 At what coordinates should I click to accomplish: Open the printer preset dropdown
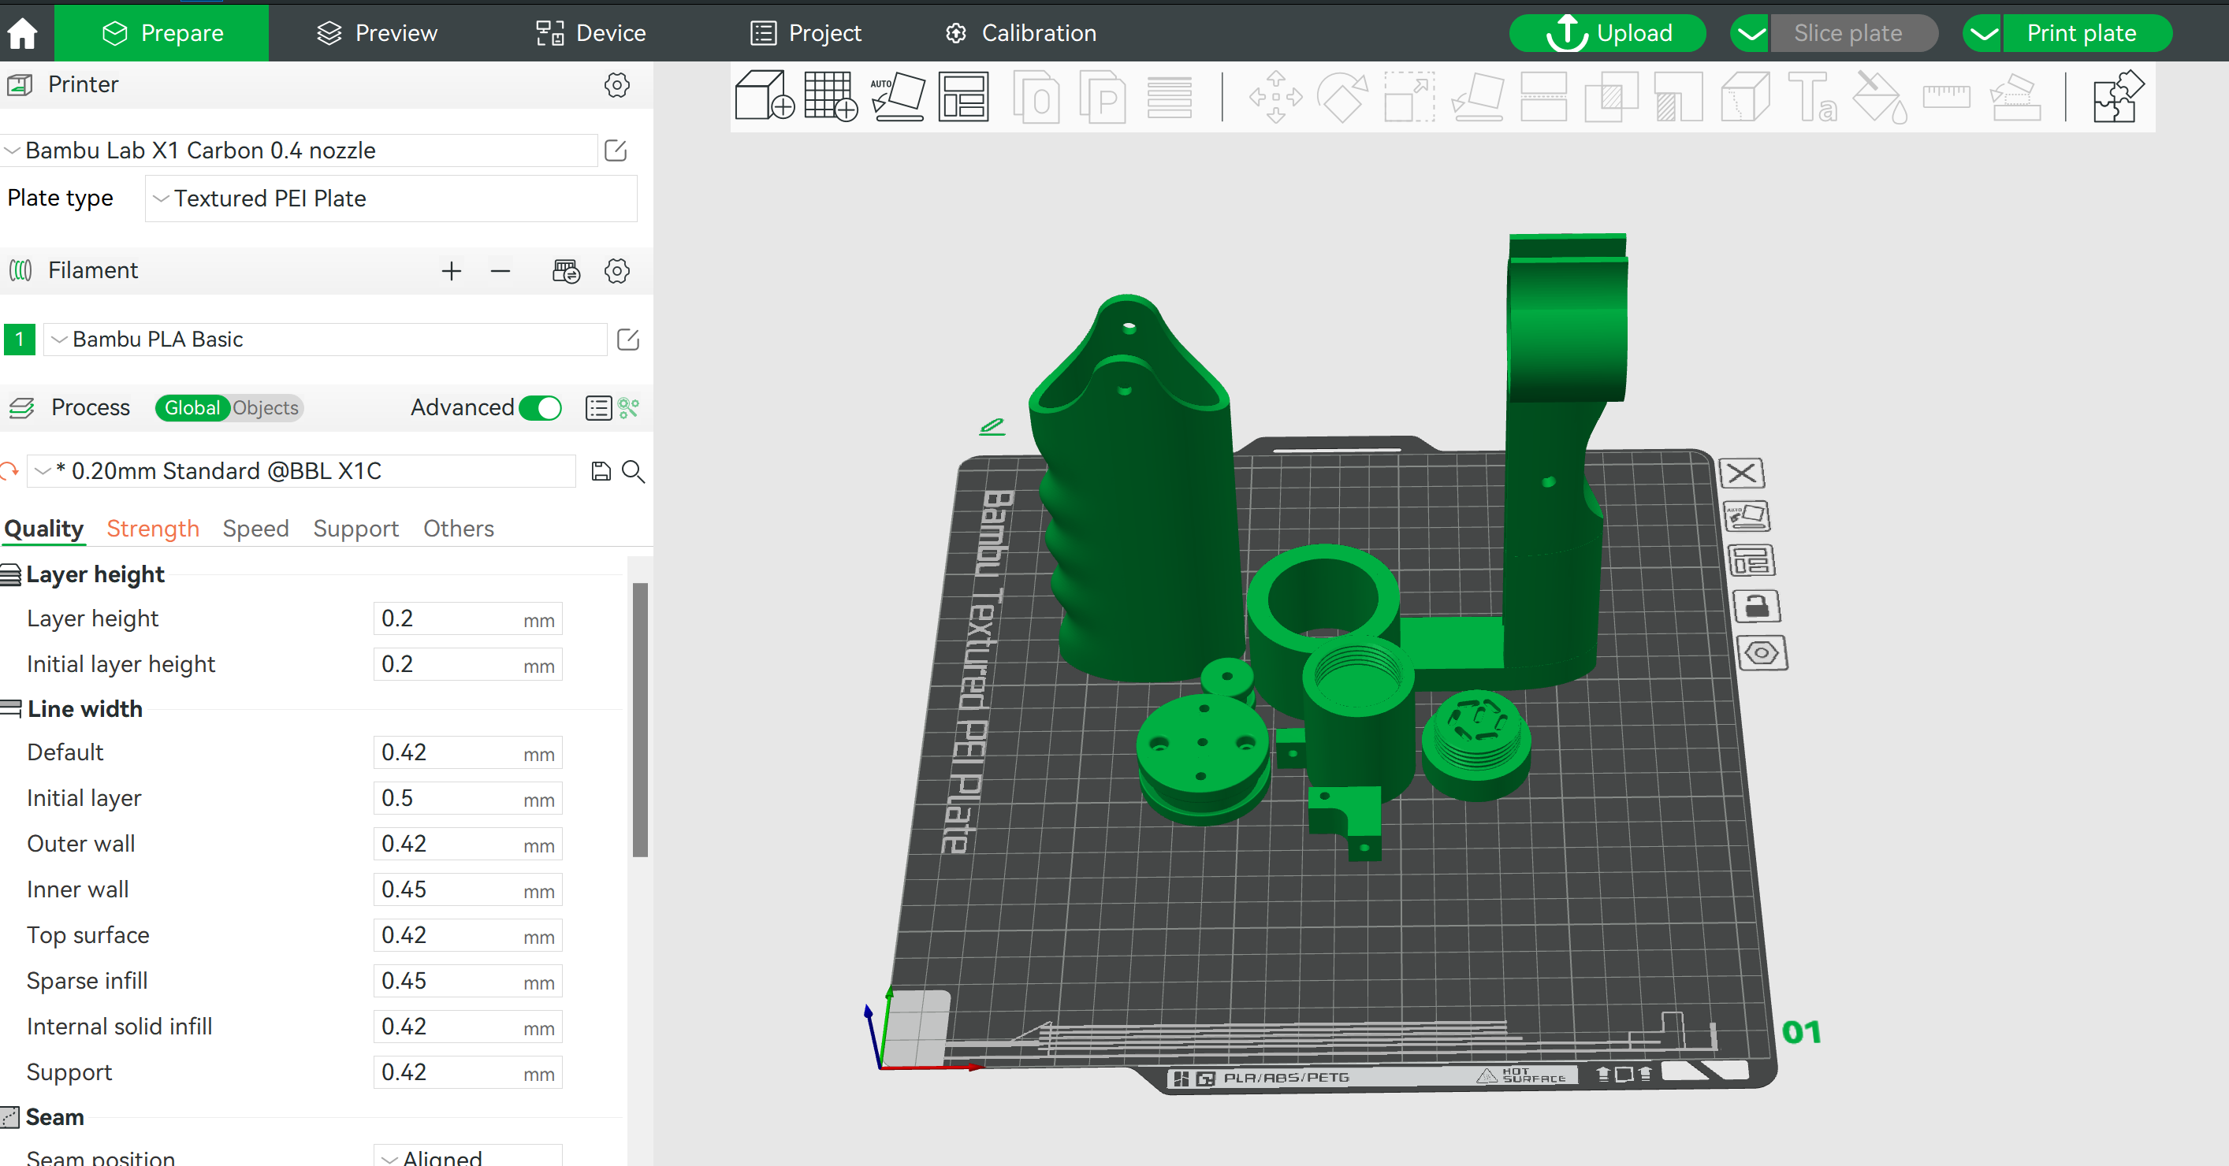[x=300, y=150]
